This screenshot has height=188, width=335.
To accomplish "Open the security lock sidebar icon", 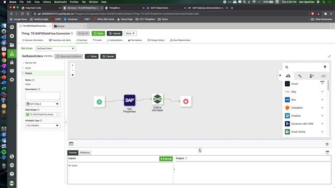I will coord(12,62).
